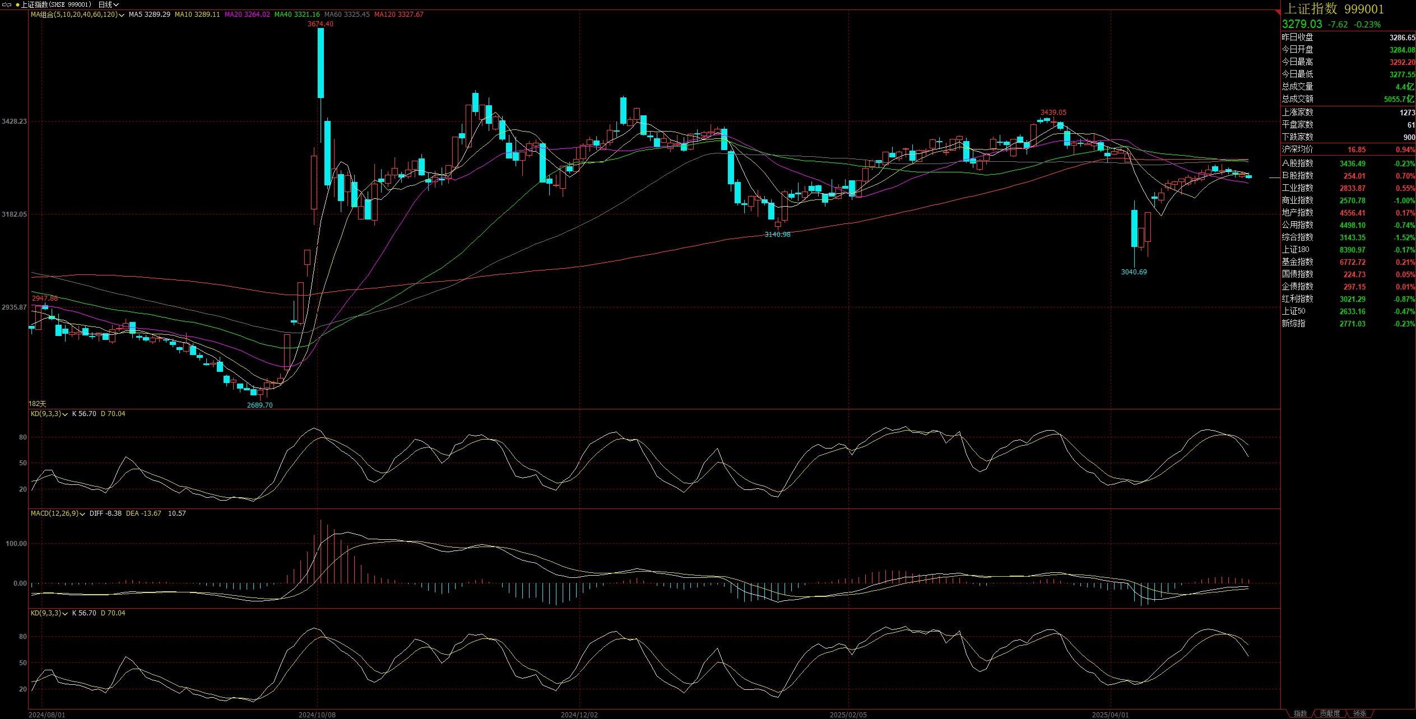
Task: Switch to the 指数 tab
Action: tap(1300, 713)
